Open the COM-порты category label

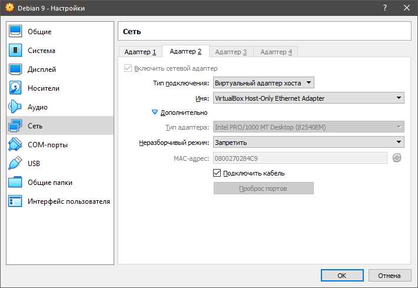pos(48,145)
